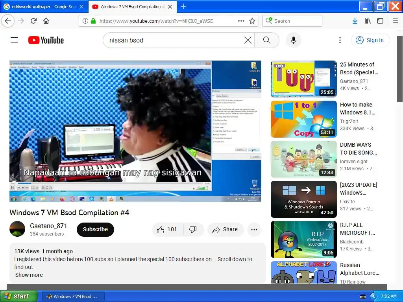Run YouTube search with magnifier button
This screenshot has height=302, width=403.
(267, 40)
